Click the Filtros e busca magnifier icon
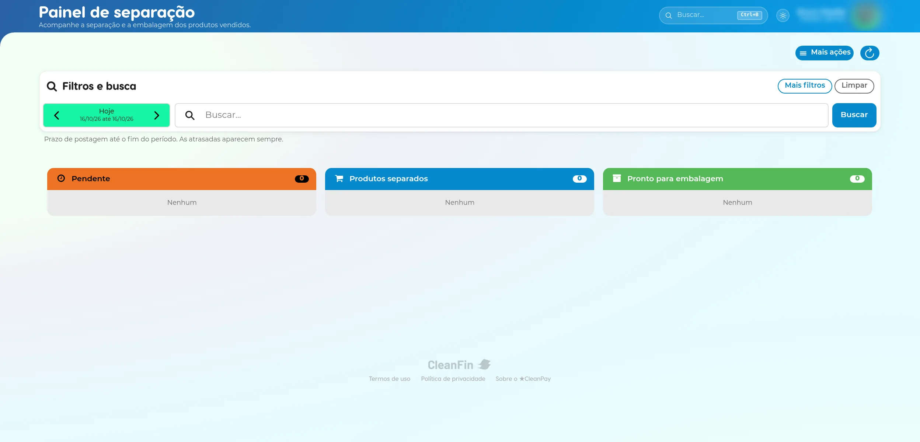This screenshot has height=442, width=920. pos(52,86)
